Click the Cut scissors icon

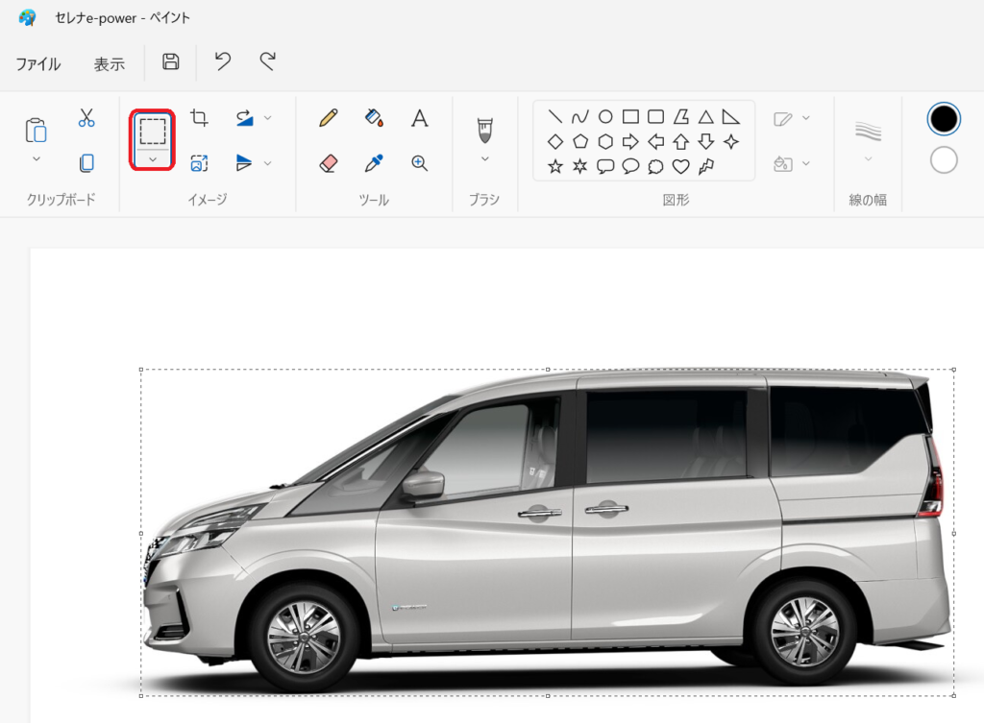[x=86, y=118]
